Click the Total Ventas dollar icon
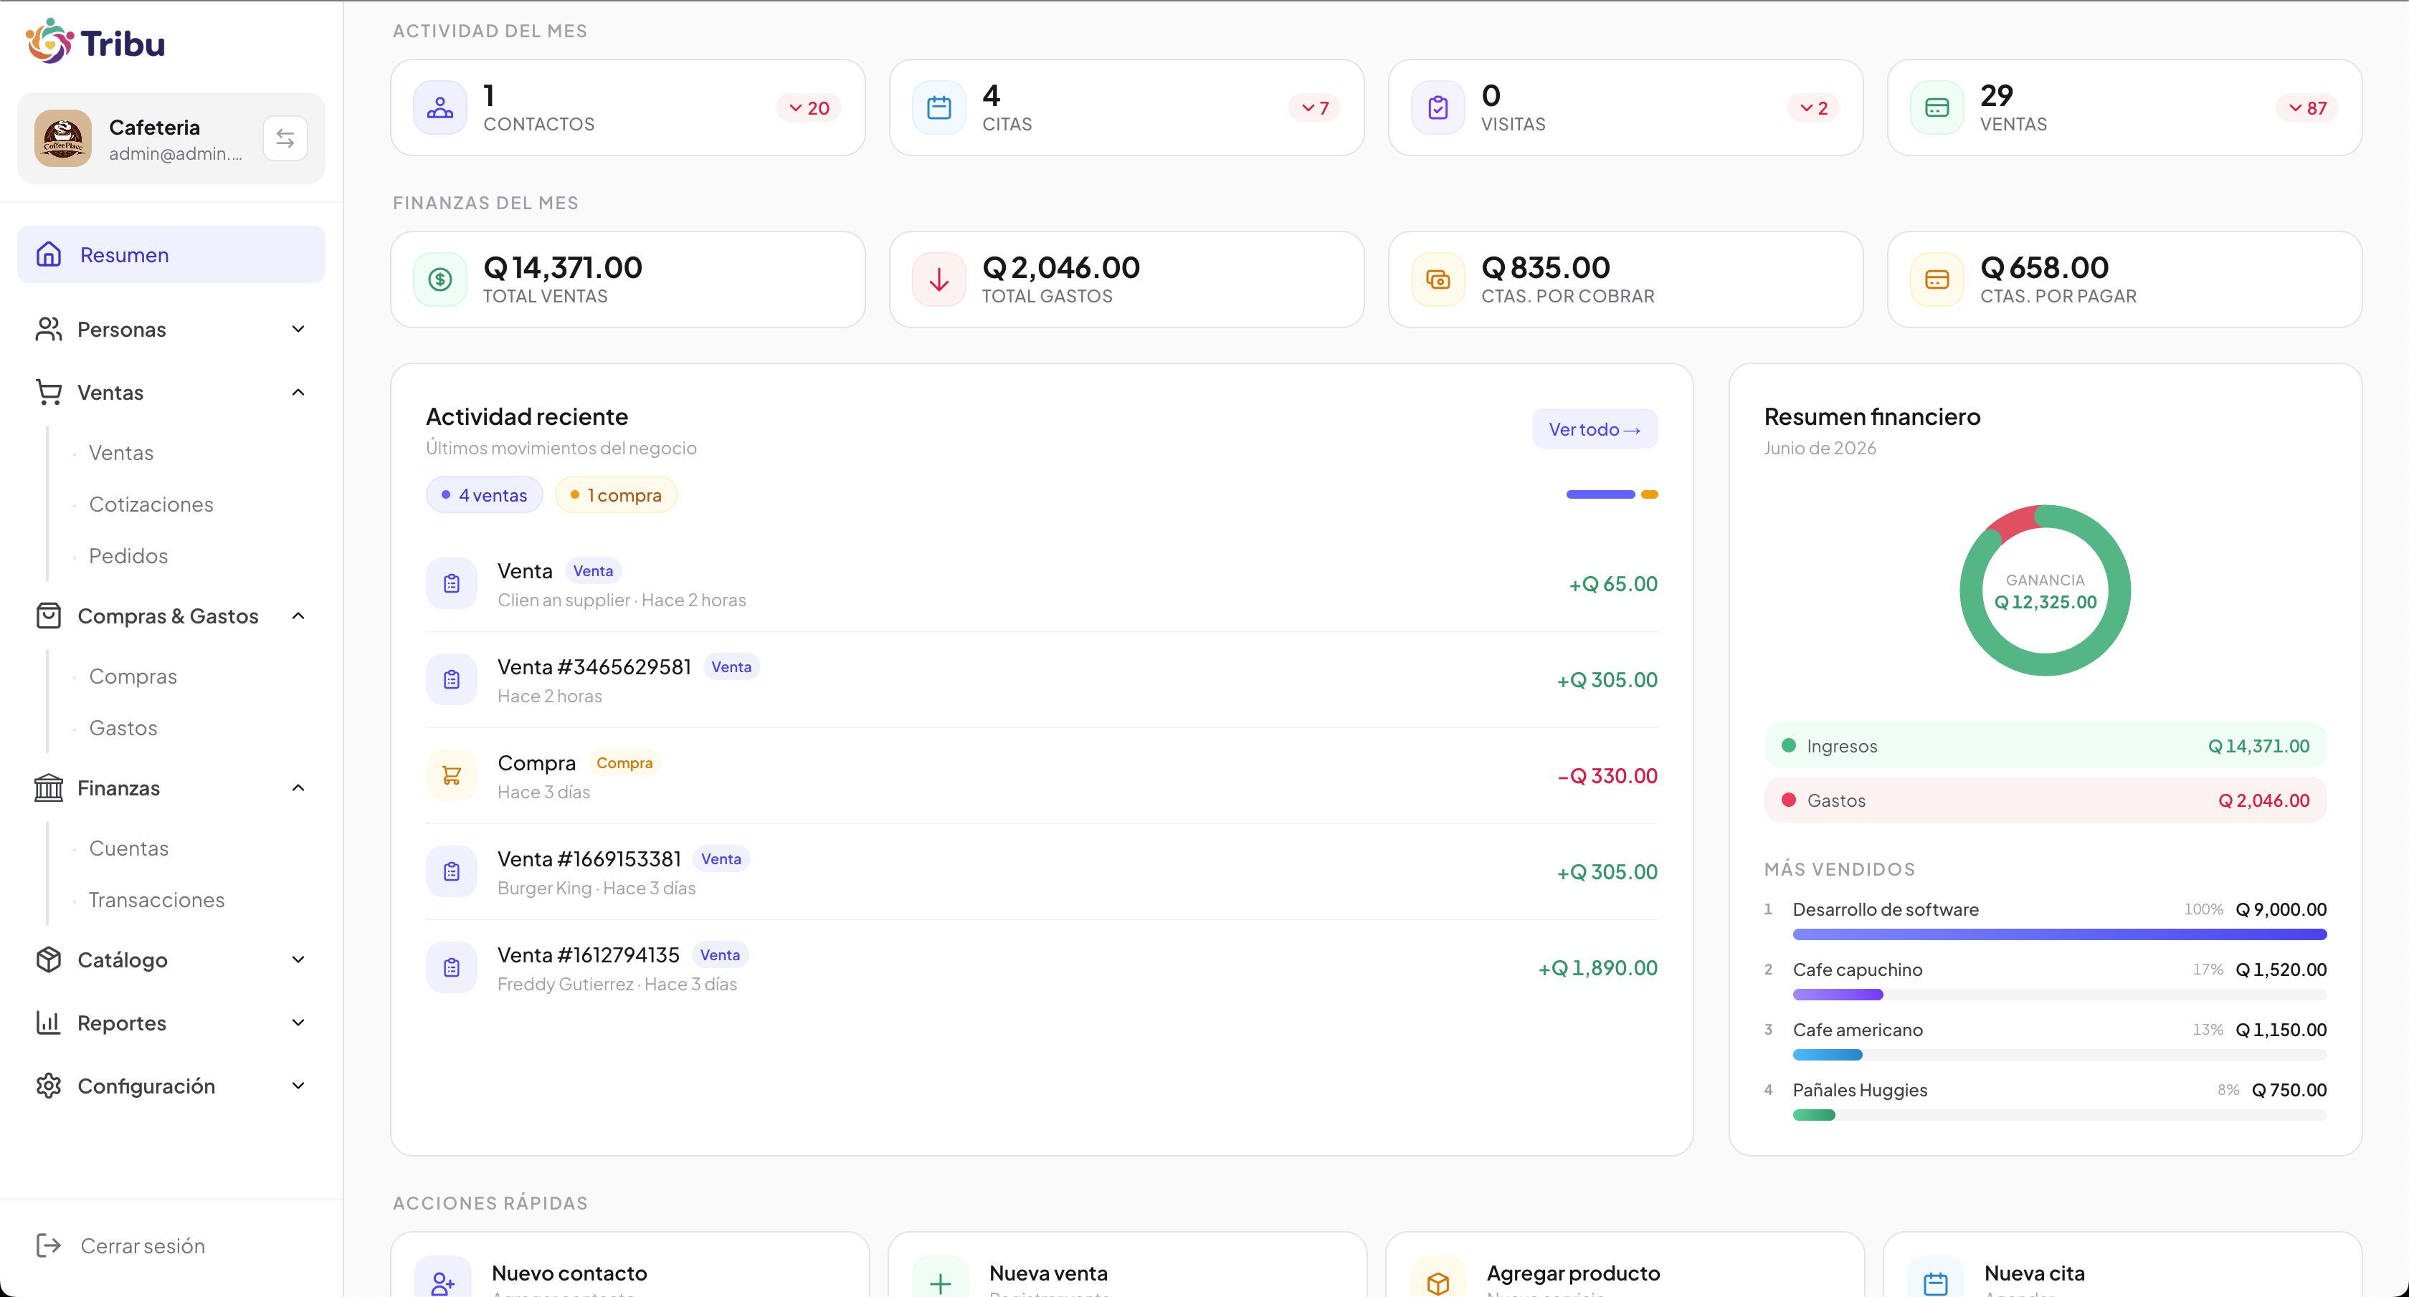The image size is (2409, 1297). [439, 279]
